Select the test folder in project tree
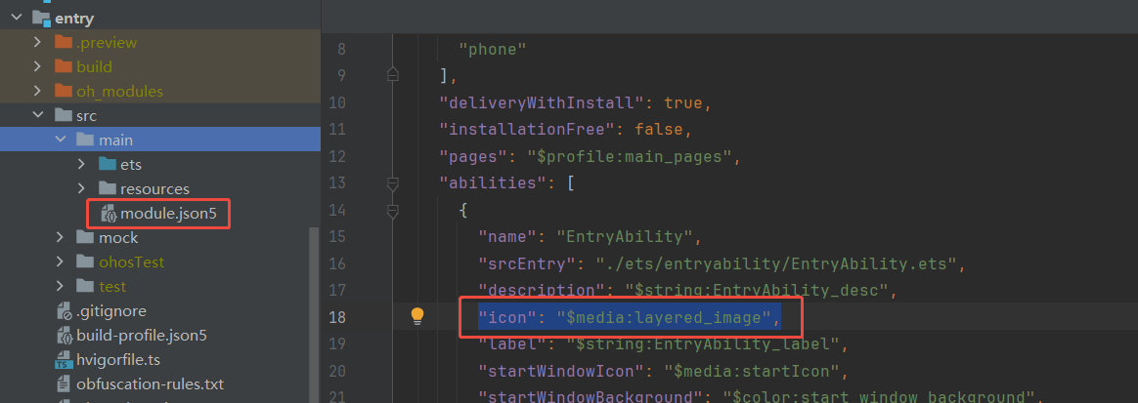Image resolution: width=1138 pixels, height=403 pixels. 112,287
